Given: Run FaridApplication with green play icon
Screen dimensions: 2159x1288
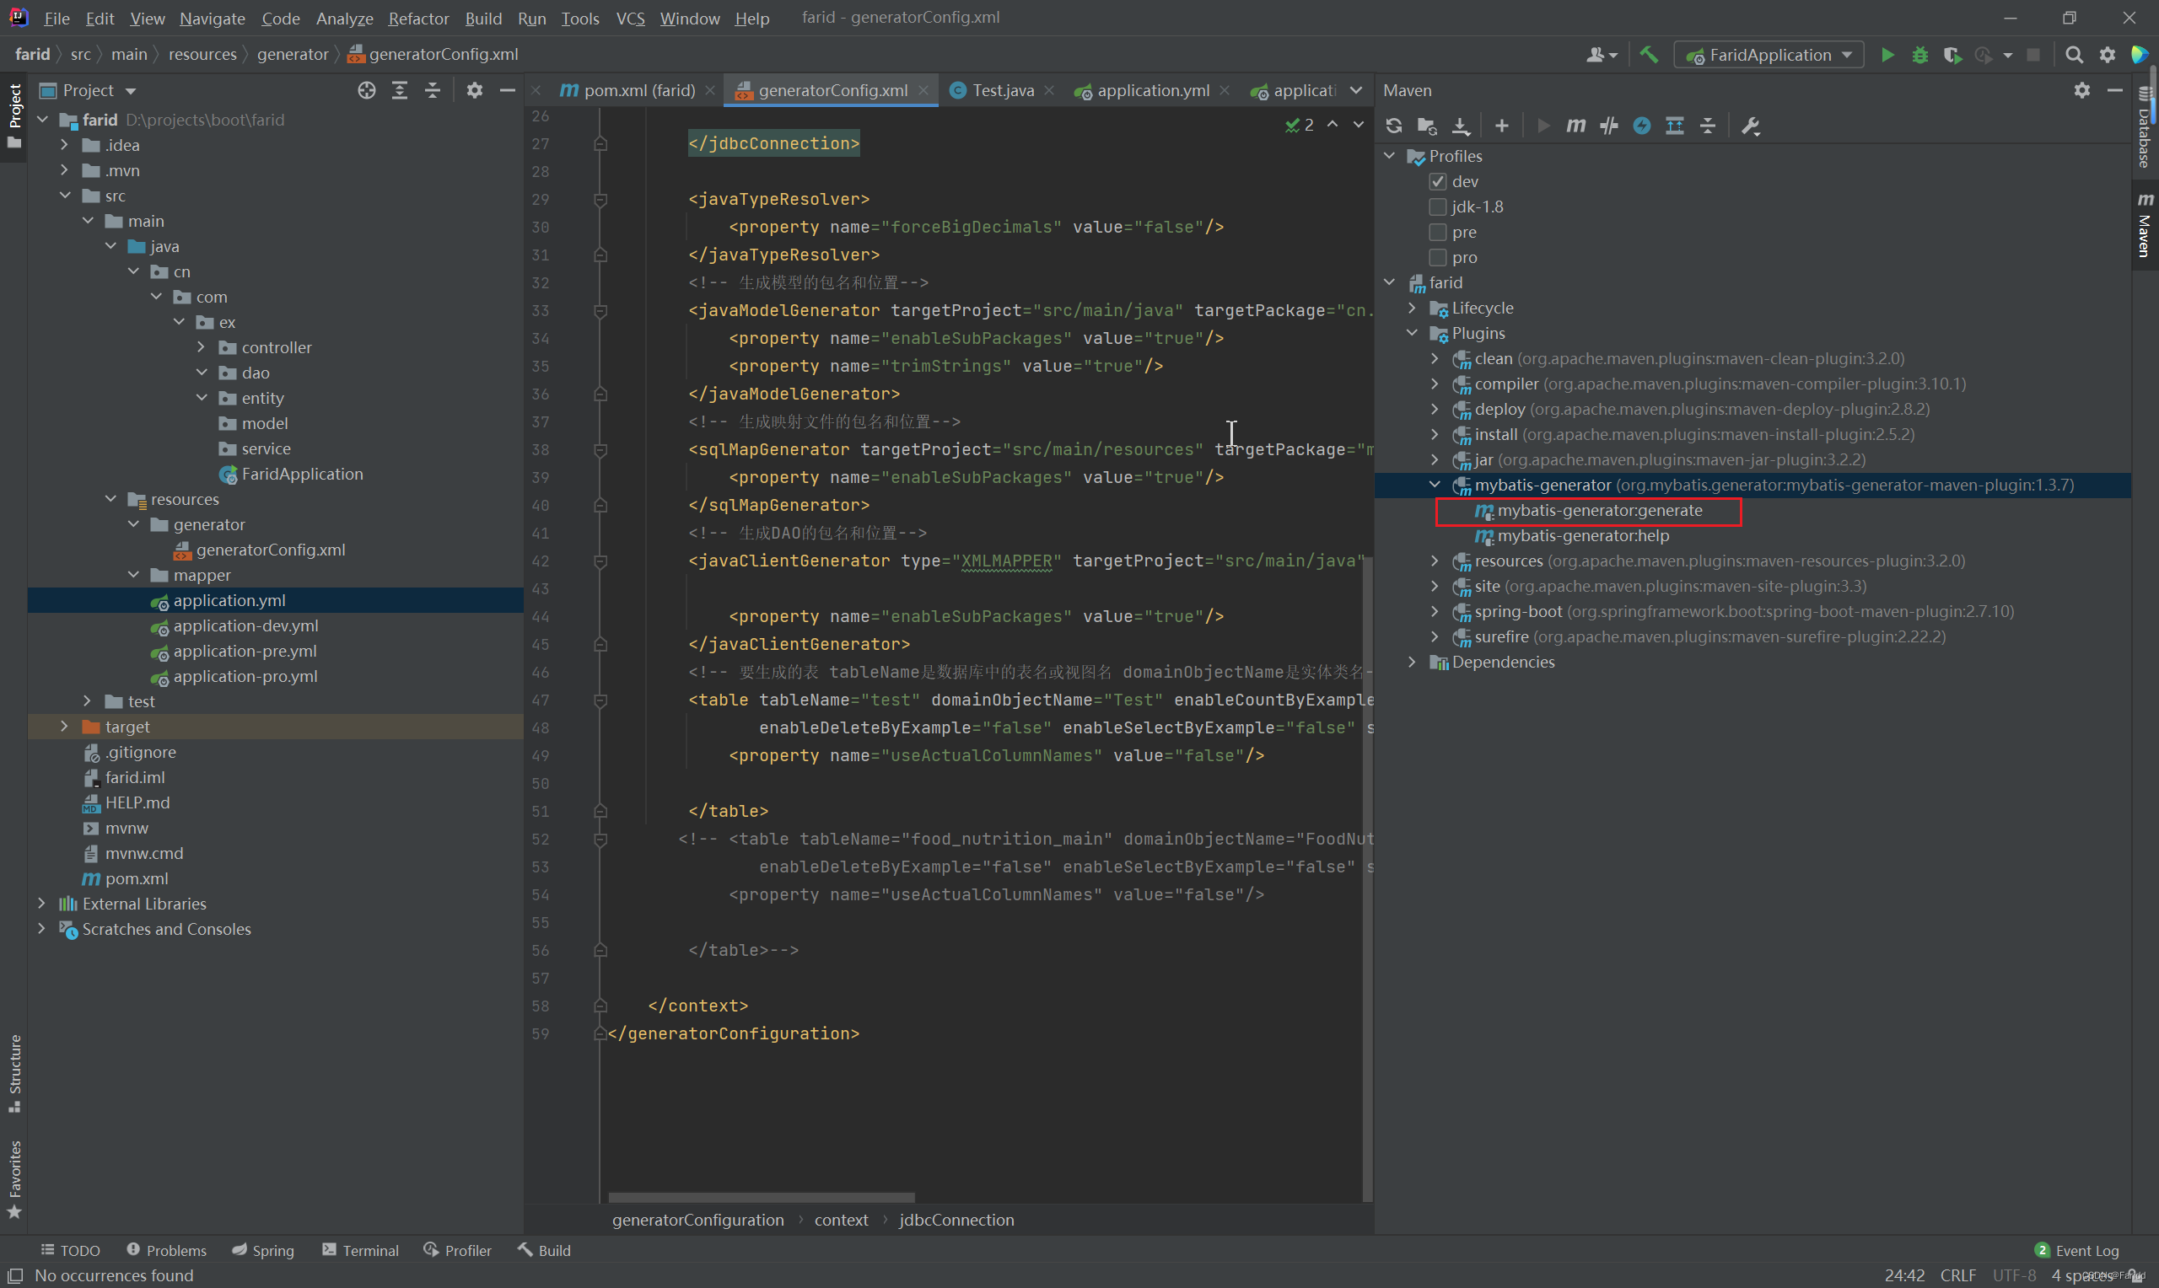Looking at the screenshot, I should coord(1887,55).
